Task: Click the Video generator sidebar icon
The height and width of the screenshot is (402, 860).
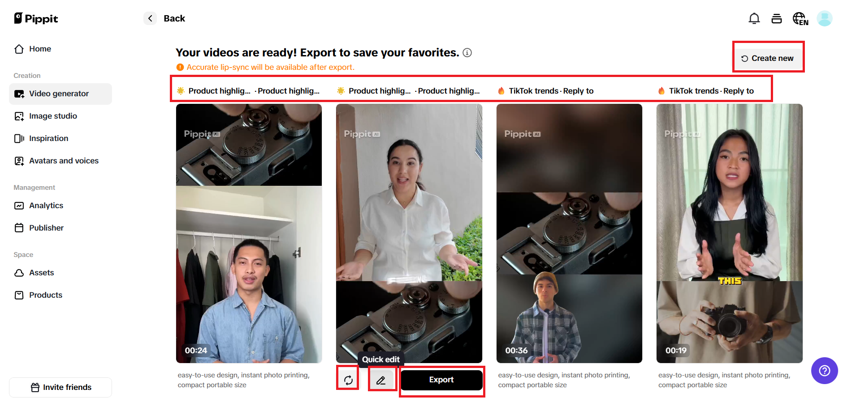Action: click(x=19, y=94)
